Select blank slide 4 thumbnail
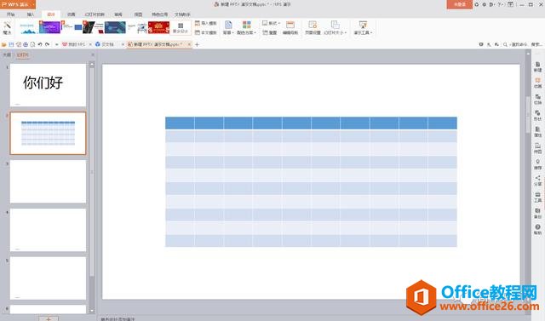545x321 pixels. click(48, 230)
